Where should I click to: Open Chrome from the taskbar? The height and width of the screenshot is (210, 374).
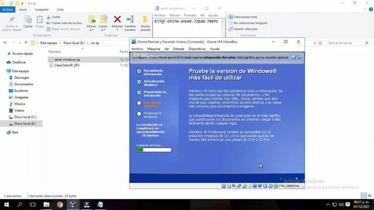click(x=60, y=204)
